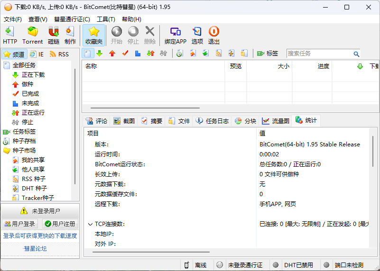380x271 pixels.
Task: Select 全部任务 in the tree
Action: (24, 65)
